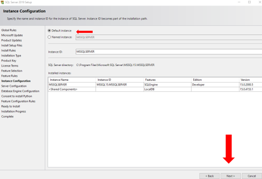Viewport: 262px width, 179px height.
Task: Select the MSSQLSERVER instance name cell
Action: 72,84
